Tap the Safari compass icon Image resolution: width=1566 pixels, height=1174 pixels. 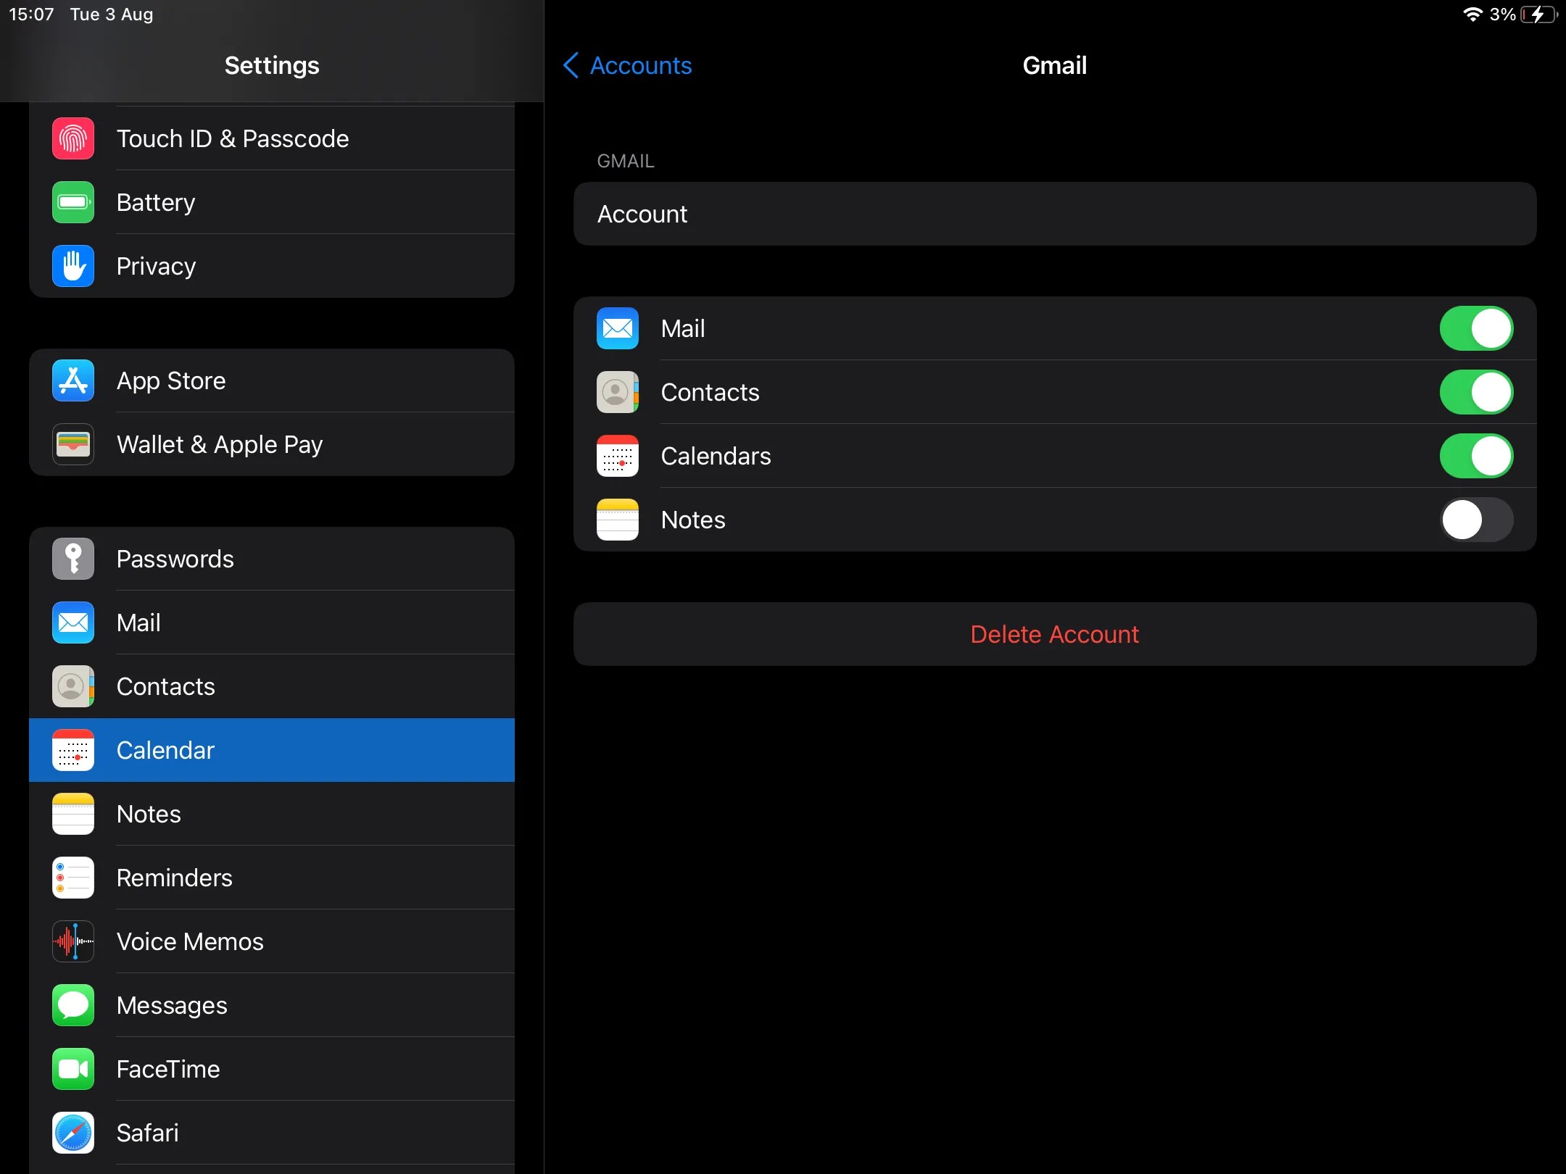point(73,1133)
